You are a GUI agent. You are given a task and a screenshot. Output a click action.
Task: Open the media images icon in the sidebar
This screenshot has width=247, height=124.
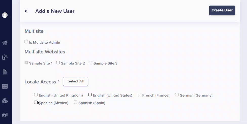pos(5,115)
